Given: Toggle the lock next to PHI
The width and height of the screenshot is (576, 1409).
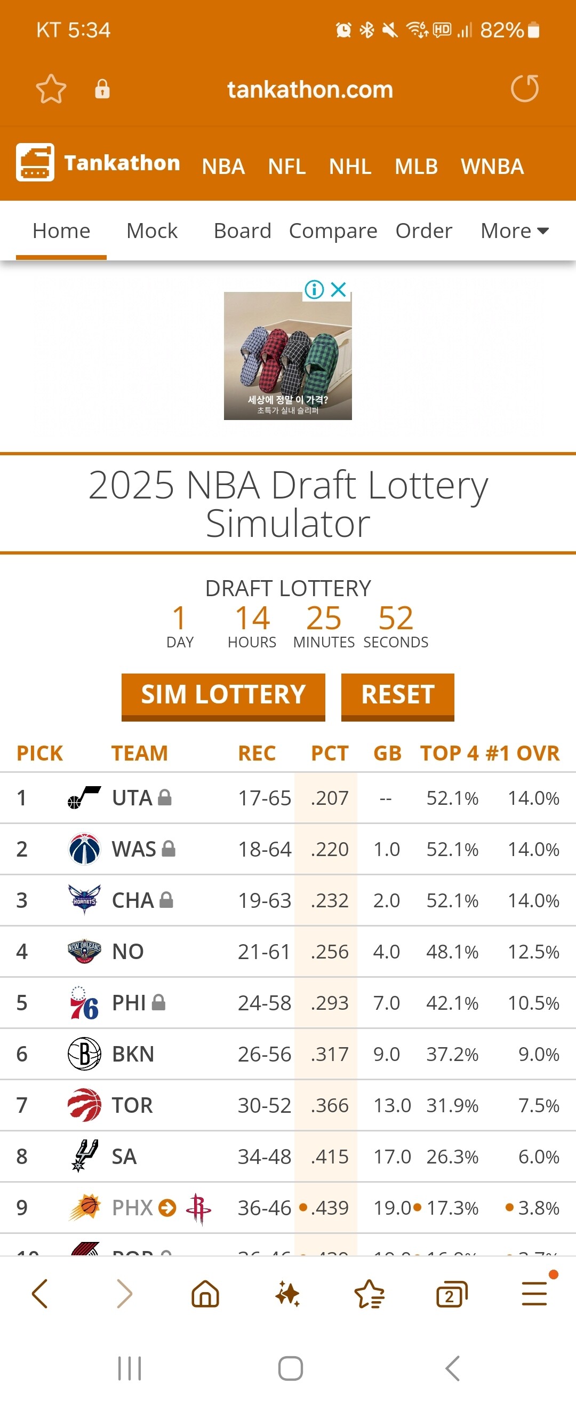Looking at the screenshot, I should 158,1002.
